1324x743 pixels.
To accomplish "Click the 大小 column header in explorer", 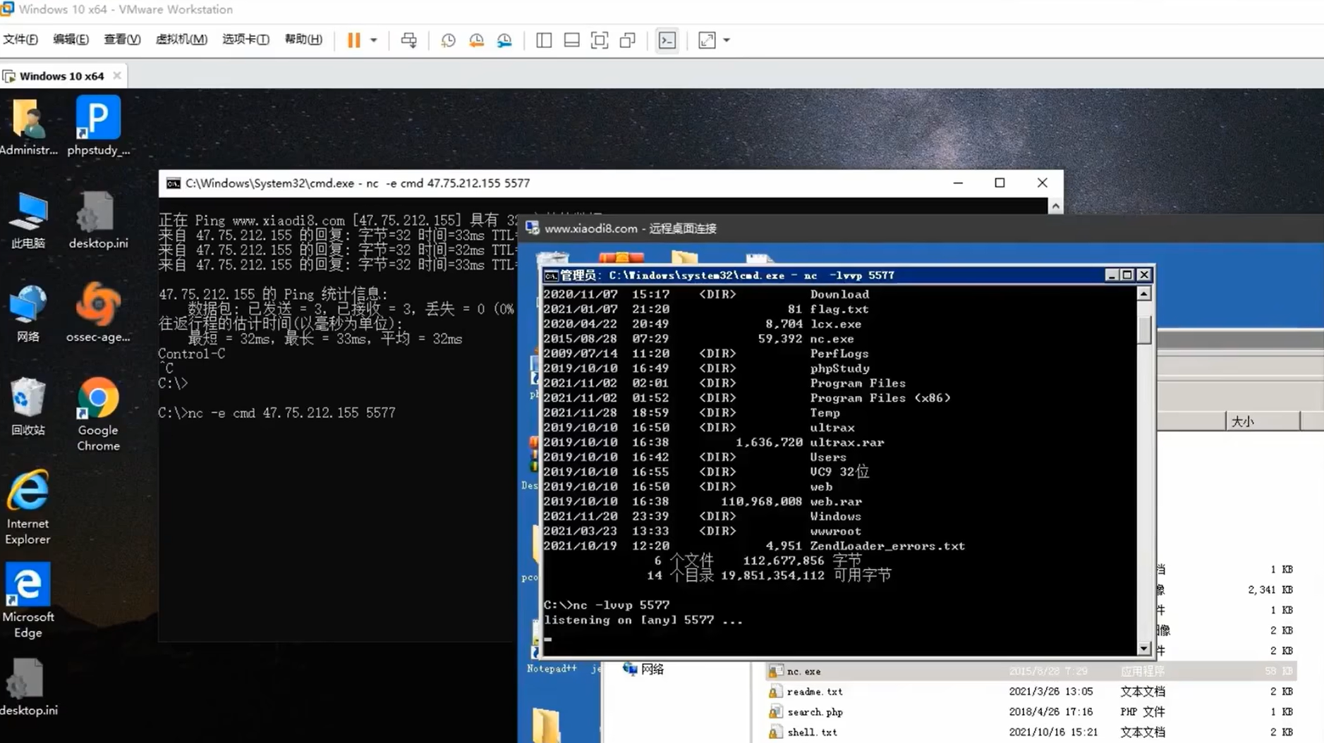I will pyautogui.click(x=1263, y=422).
